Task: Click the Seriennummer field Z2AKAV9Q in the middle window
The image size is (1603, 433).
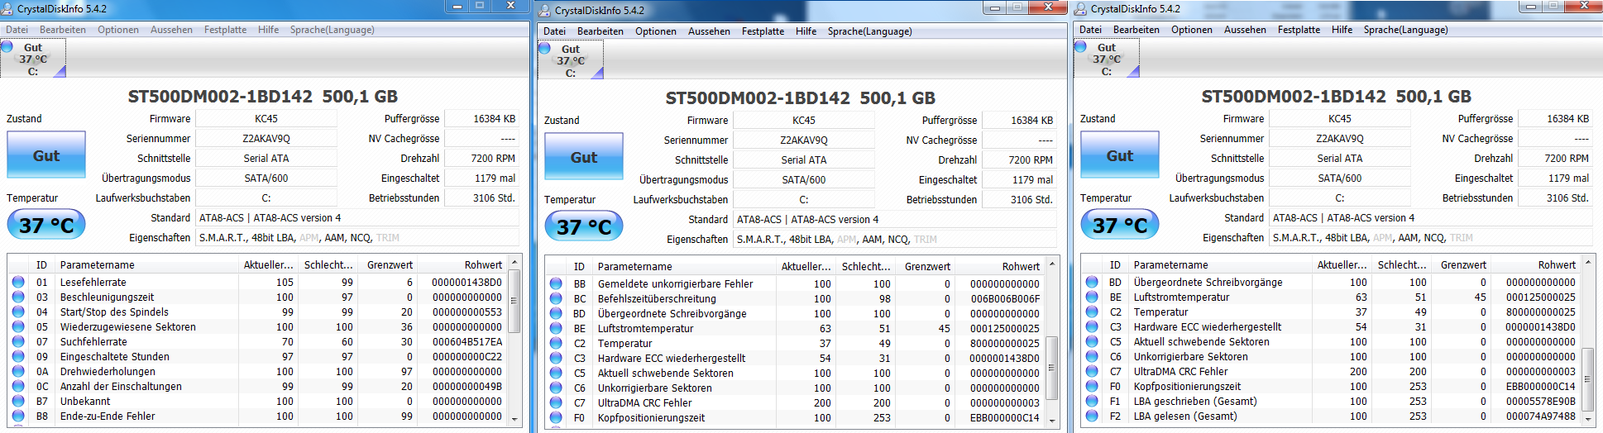Action: point(804,140)
